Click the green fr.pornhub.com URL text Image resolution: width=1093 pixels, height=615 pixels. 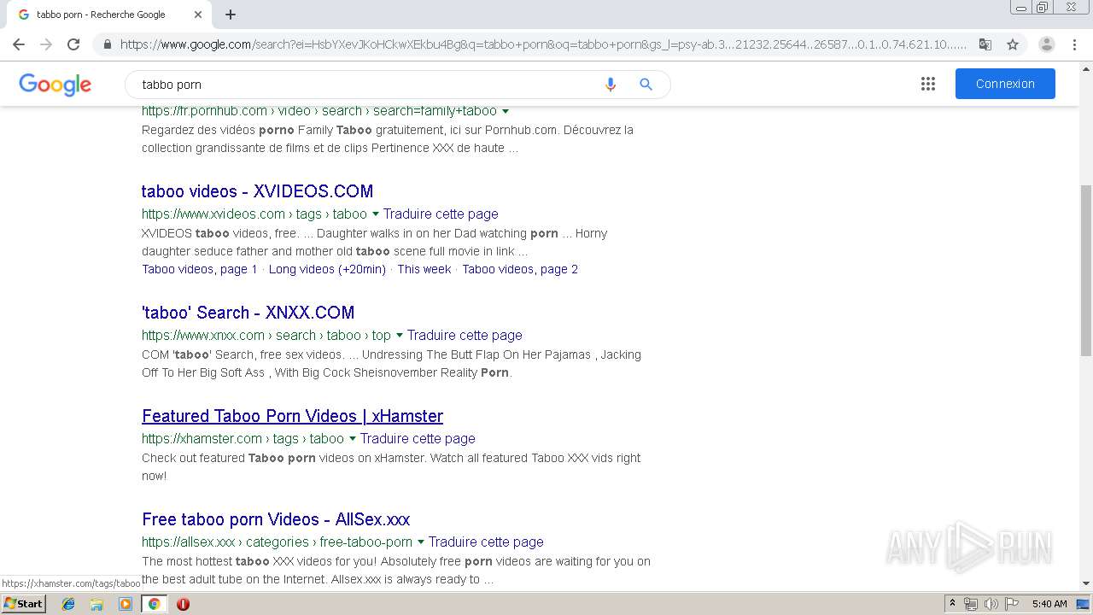tap(319, 111)
